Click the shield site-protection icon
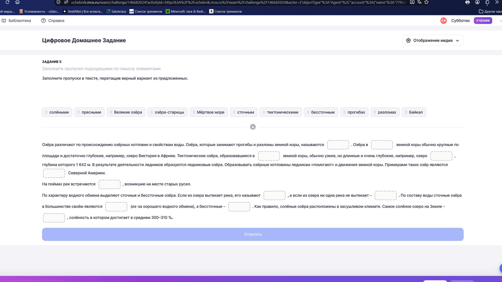This screenshot has width=502, height=282. click(59, 2)
